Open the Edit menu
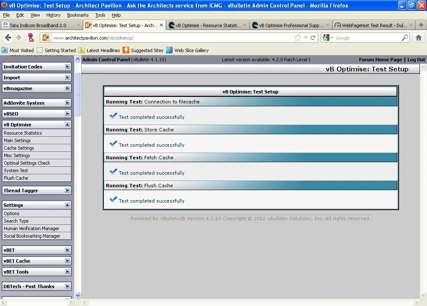This screenshot has height=306, width=427. (20, 15)
